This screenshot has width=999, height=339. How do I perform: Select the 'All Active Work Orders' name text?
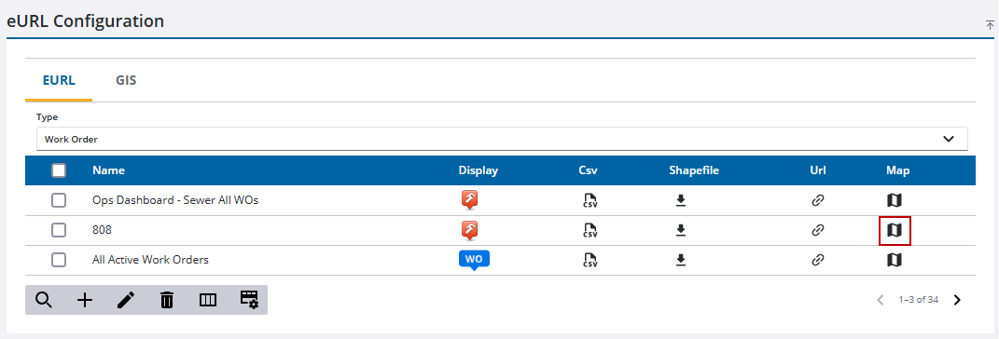[150, 260]
